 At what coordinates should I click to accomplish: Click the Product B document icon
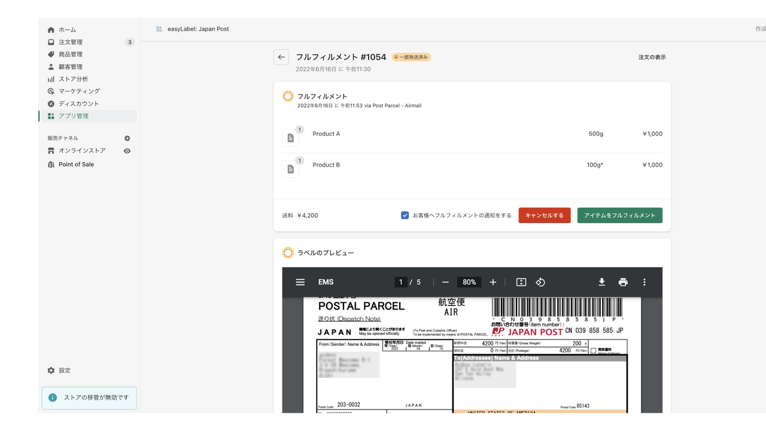(x=290, y=169)
